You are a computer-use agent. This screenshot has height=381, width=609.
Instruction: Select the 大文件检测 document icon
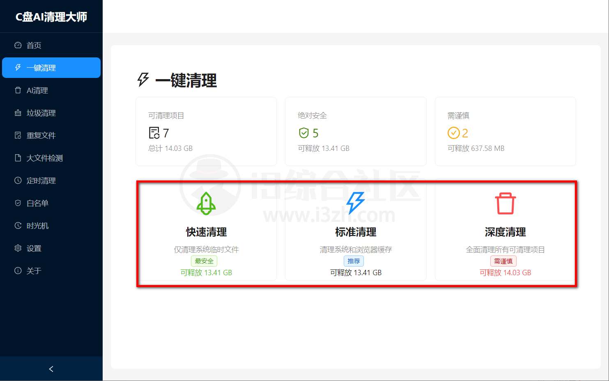coord(17,157)
